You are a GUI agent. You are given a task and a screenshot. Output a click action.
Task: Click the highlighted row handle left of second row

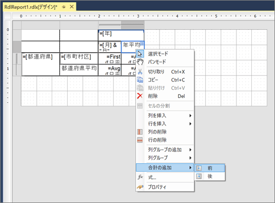pyautogui.click(x=16, y=47)
